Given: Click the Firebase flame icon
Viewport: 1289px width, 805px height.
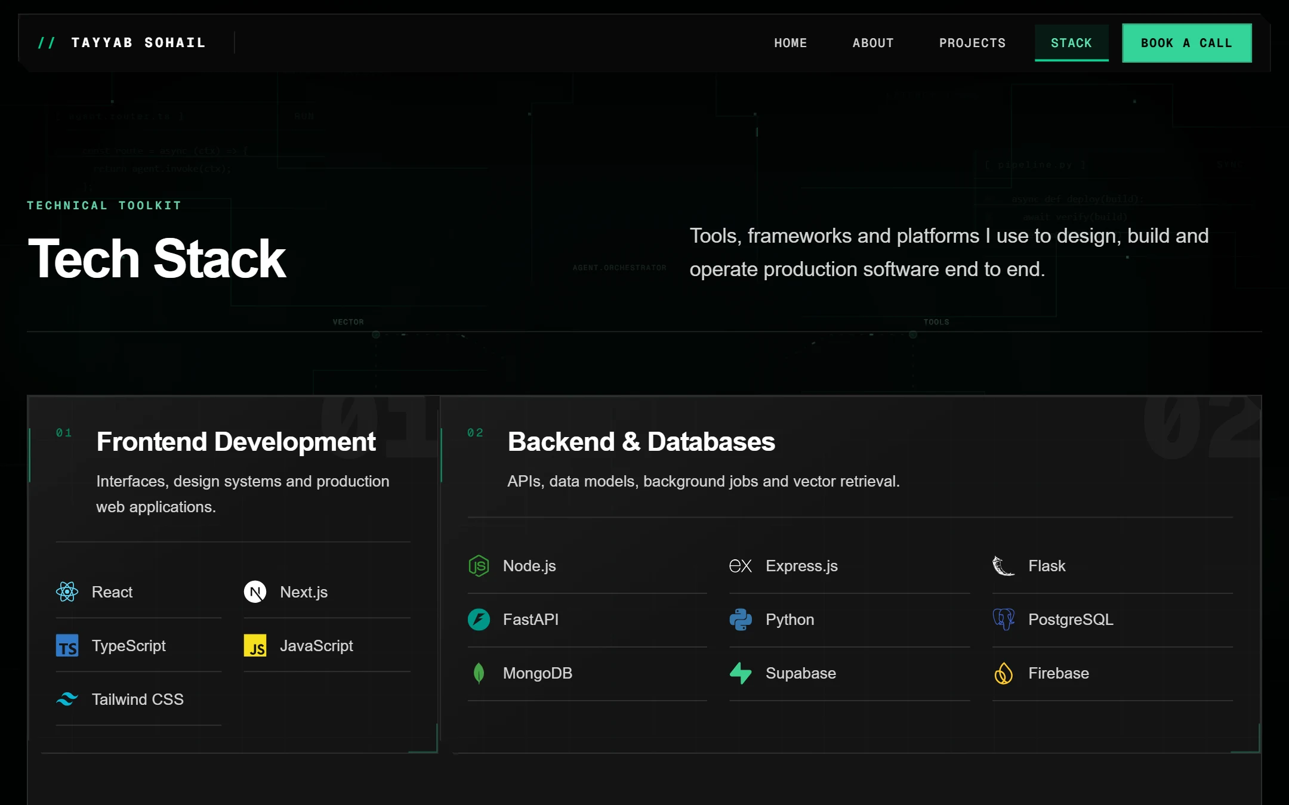Looking at the screenshot, I should click(x=1003, y=673).
